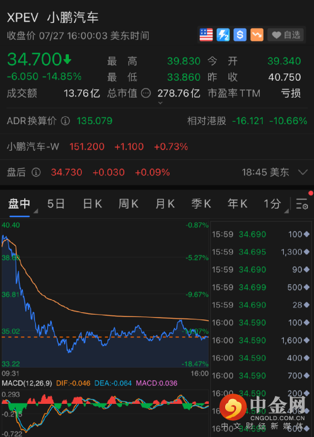Open info icon beside 盘后
Viewport: 314px width, 437px height.
(x=36, y=172)
